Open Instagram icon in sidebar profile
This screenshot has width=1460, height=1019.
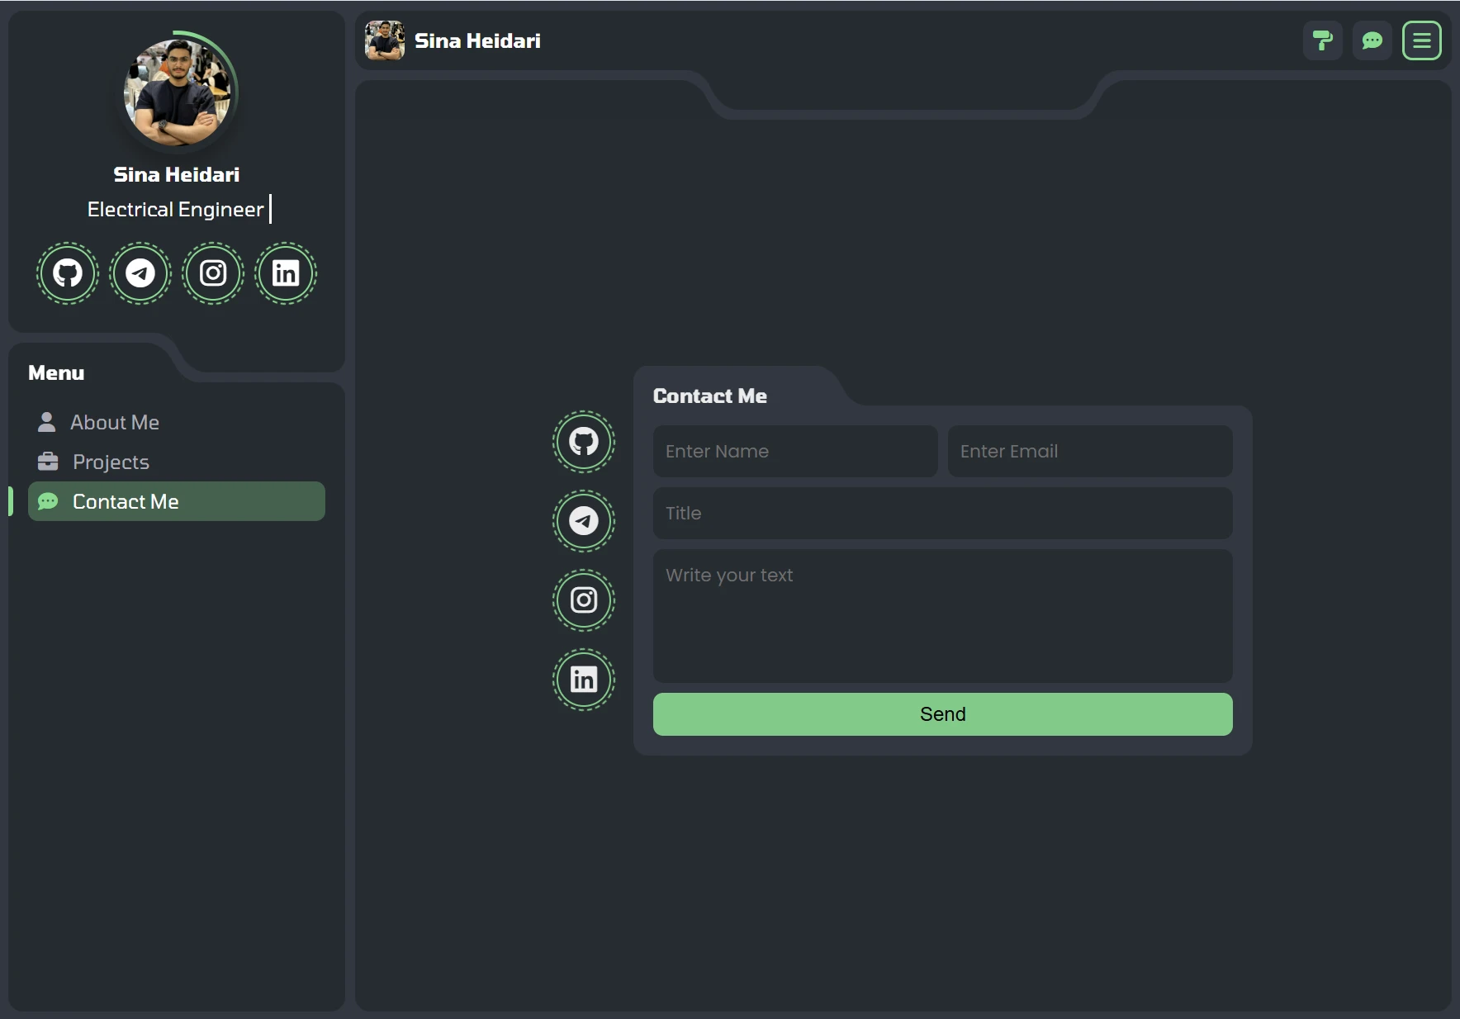click(x=213, y=273)
